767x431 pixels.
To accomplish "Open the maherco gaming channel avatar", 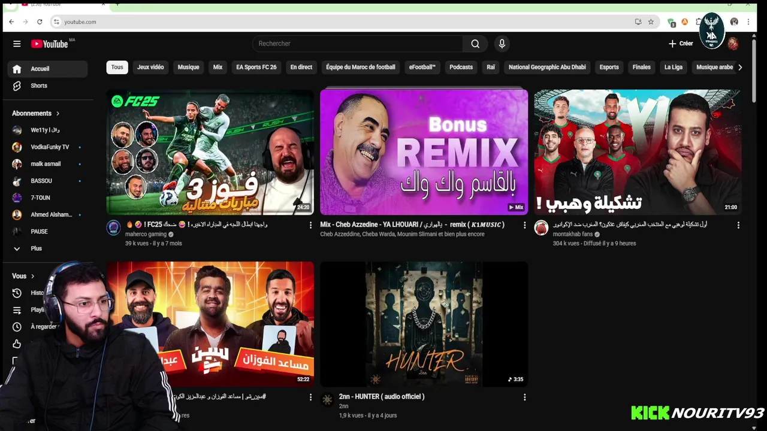I will (x=114, y=227).
